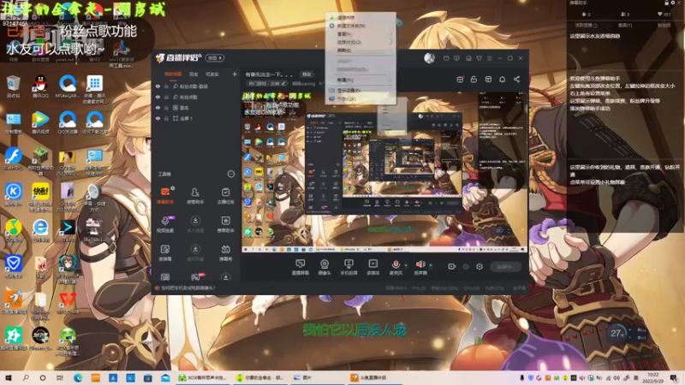
Task: Toggle eye for 歌名 source
Action: tap(158, 108)
